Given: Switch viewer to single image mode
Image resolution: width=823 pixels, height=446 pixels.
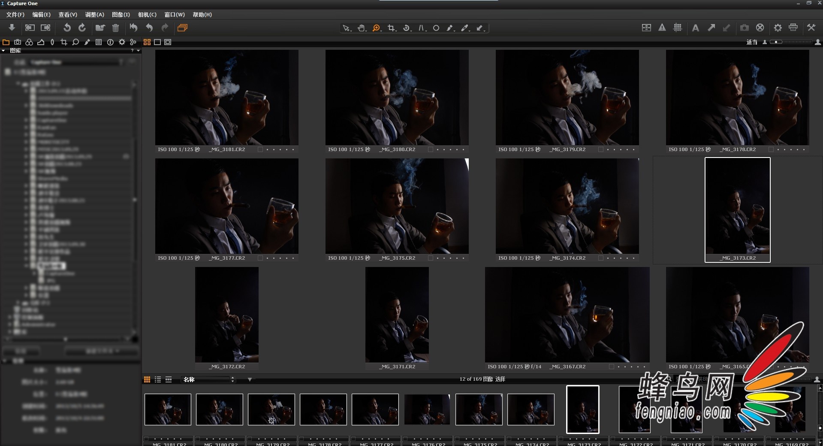Looking at the screenshot, I should (157, 42).
